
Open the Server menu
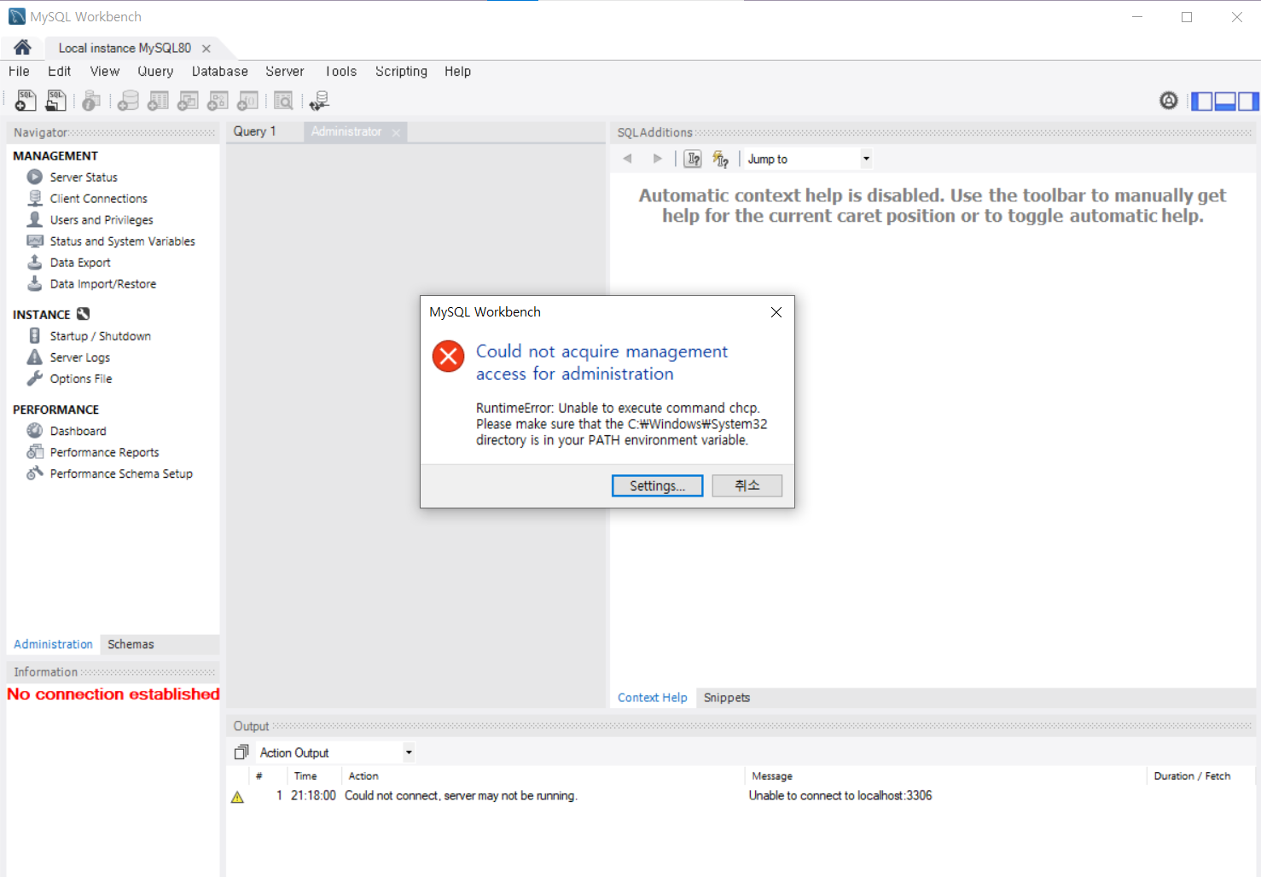285,72
